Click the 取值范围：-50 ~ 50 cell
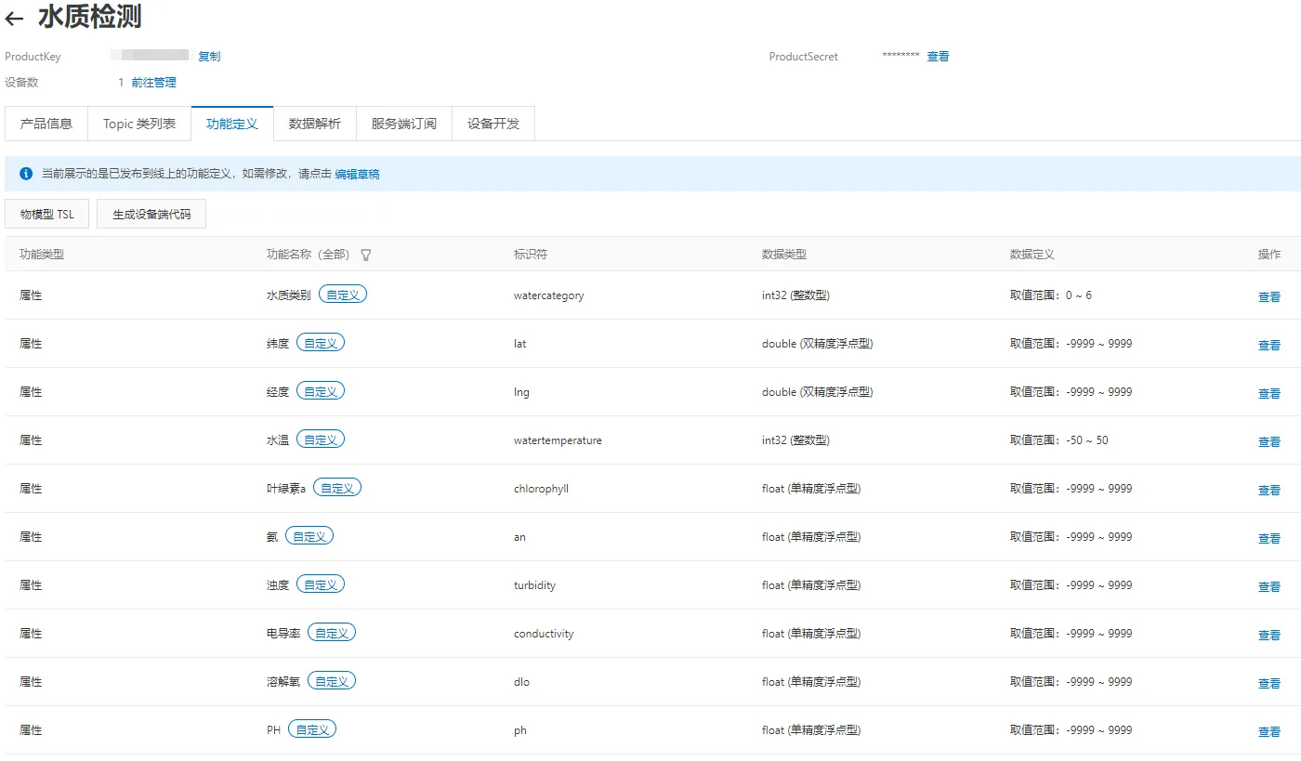 (x=1059, y=440)
